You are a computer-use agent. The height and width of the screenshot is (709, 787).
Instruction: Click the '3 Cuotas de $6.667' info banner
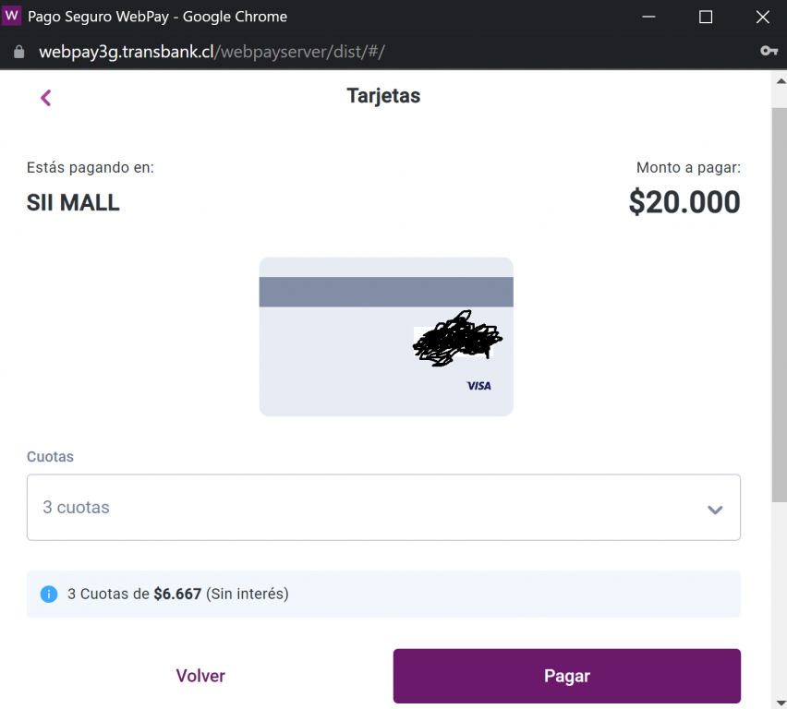point(383,594)
